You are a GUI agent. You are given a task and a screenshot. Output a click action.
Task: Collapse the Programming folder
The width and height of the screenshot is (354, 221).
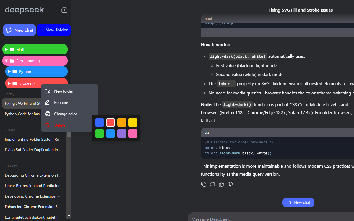(6, 60)
